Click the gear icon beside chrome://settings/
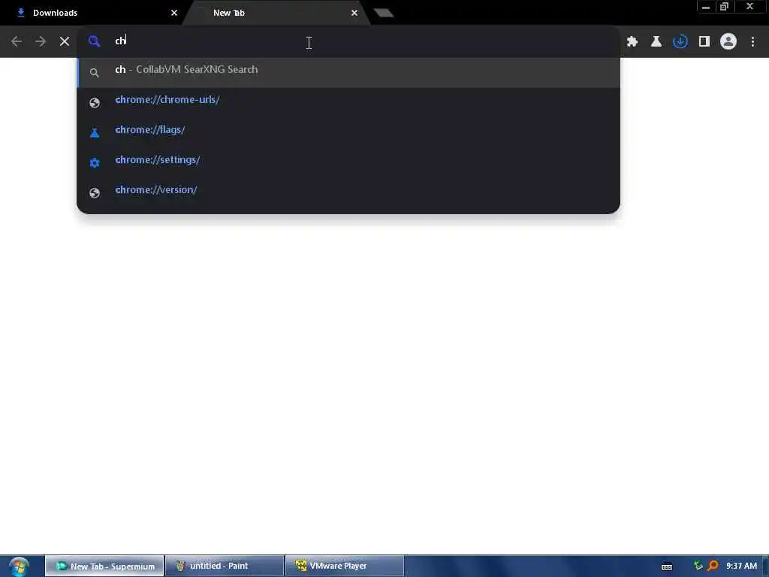This screenshot has width=769, height=577. point(95,163)
